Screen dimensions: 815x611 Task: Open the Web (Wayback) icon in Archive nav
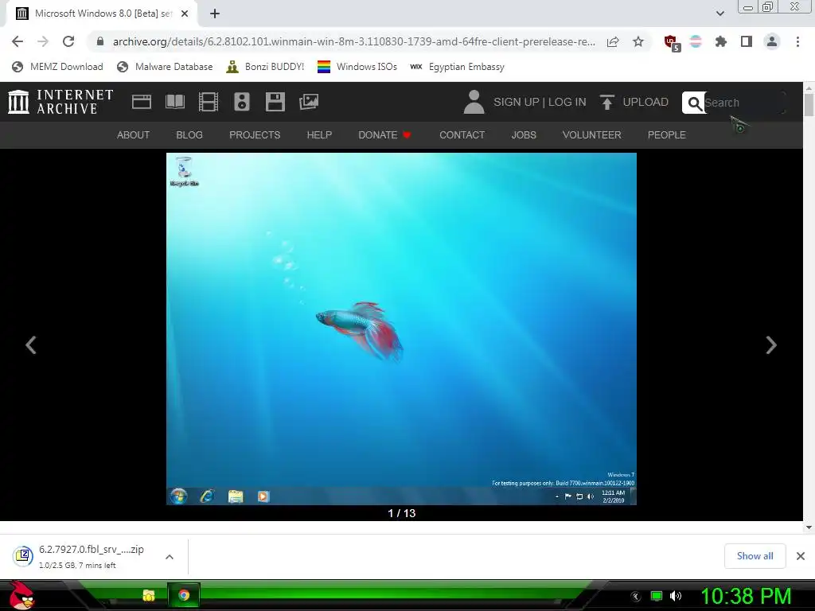(x=142, y=102)
